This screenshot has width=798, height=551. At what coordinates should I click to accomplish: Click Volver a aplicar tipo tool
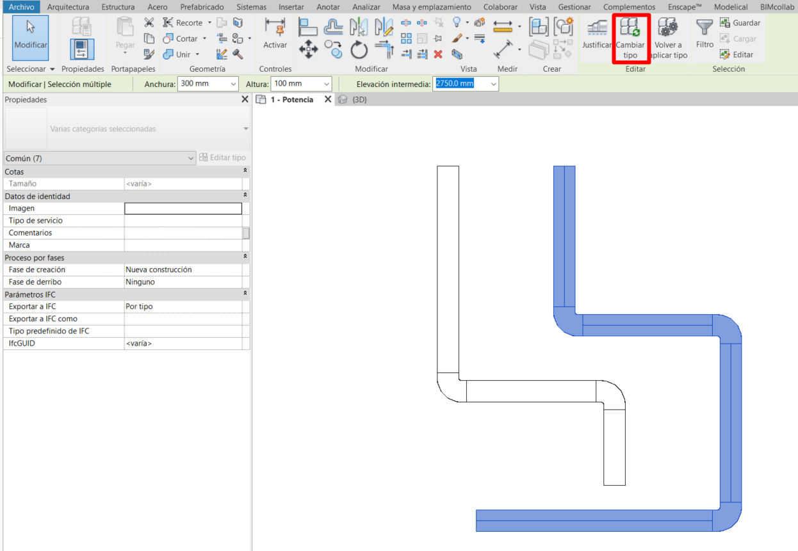(668, 39)
